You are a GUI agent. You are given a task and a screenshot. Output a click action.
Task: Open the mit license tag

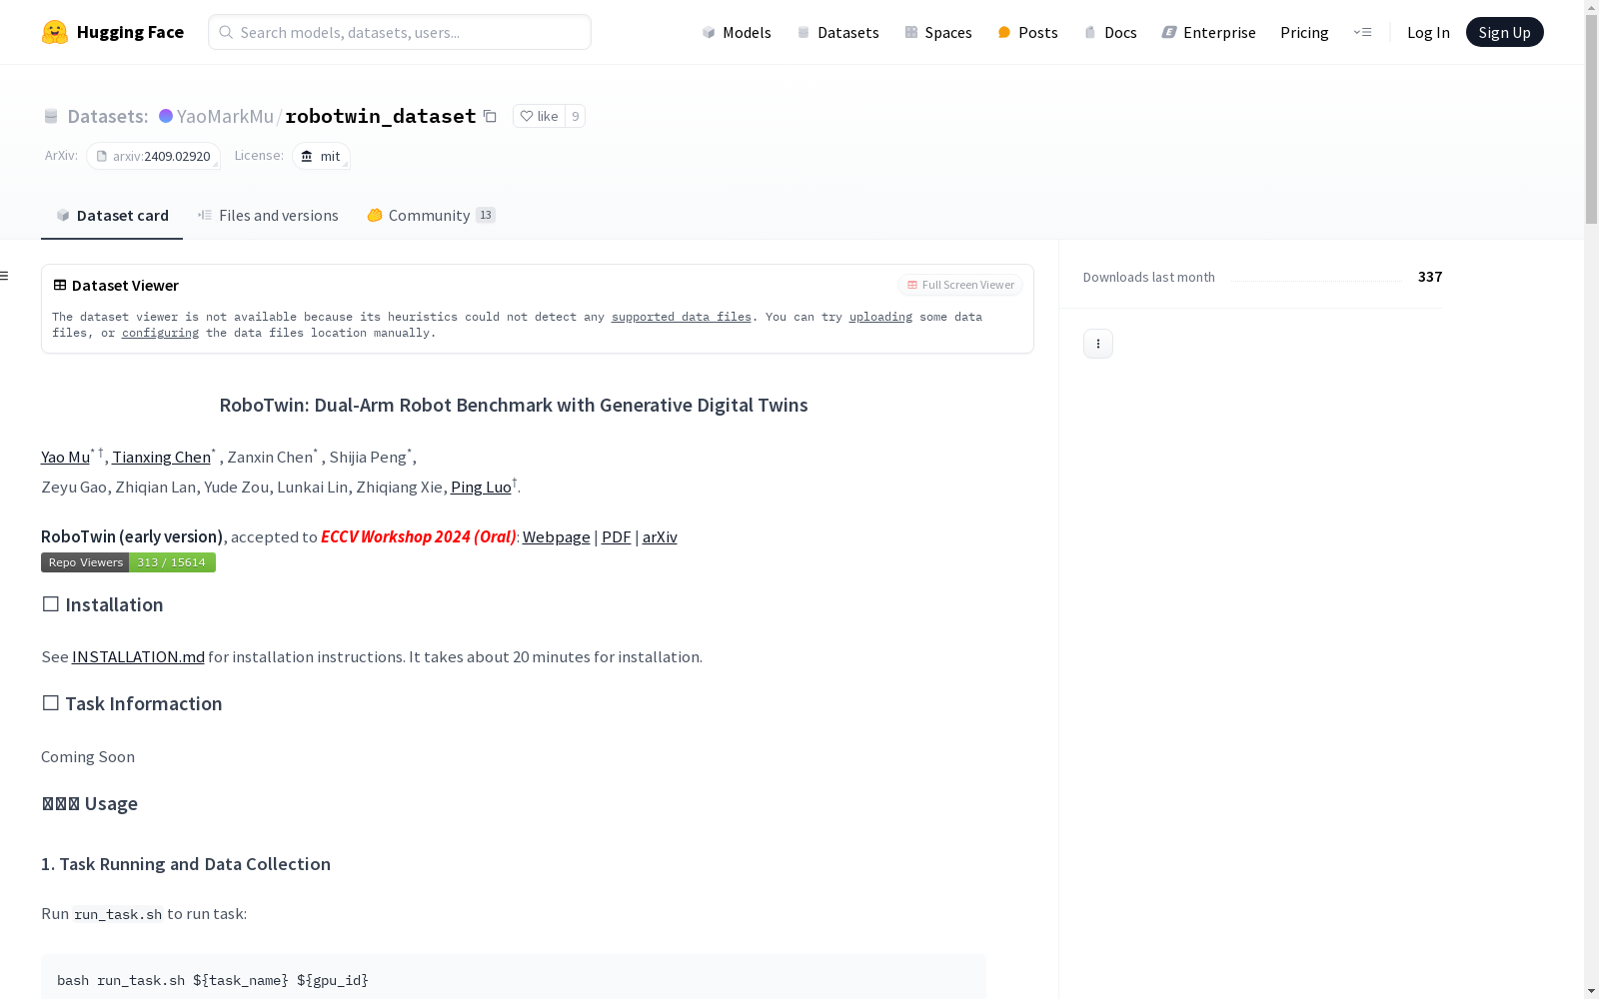321,156
